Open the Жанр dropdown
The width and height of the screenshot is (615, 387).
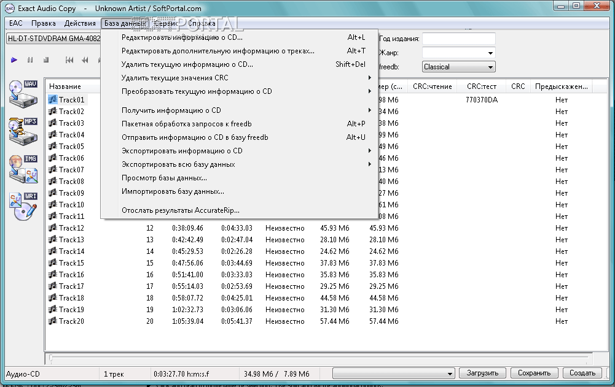coord(490,53)
